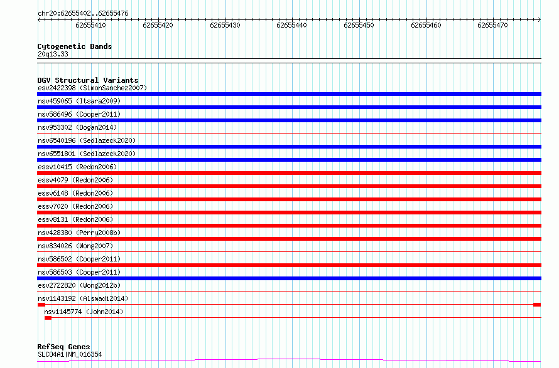
Task: Click the thin red line under nsv953302
Action: pyautogui.click(x=289, y=134)
